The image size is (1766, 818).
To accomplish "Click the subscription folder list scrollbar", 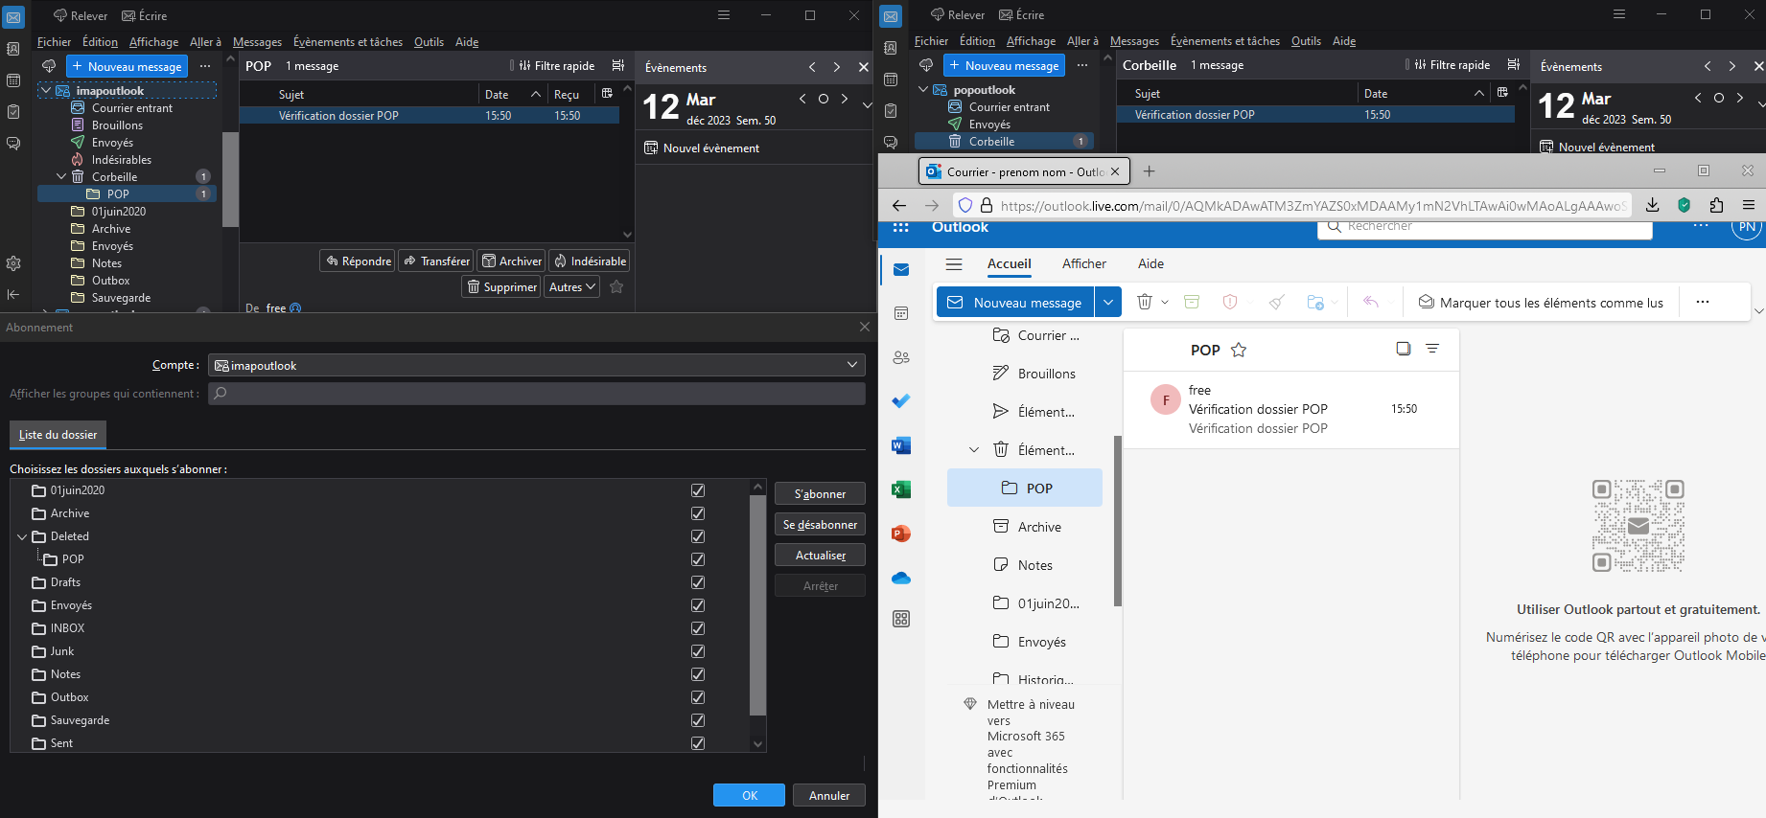I will coord(757,603).
